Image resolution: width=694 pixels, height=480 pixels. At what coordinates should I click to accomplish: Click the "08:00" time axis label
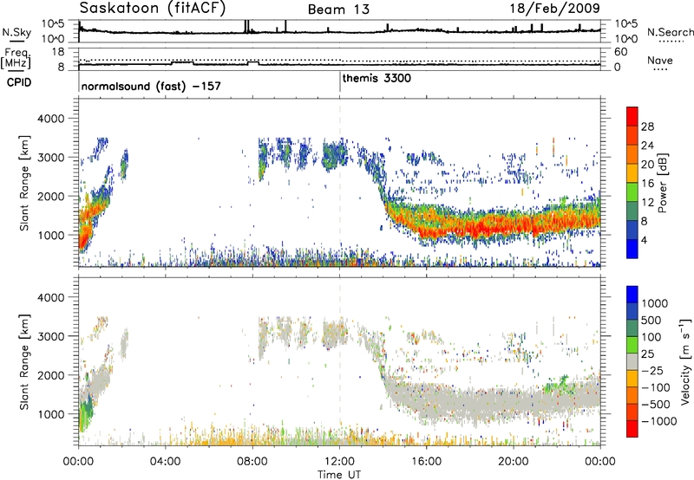(x=252, y=462)
